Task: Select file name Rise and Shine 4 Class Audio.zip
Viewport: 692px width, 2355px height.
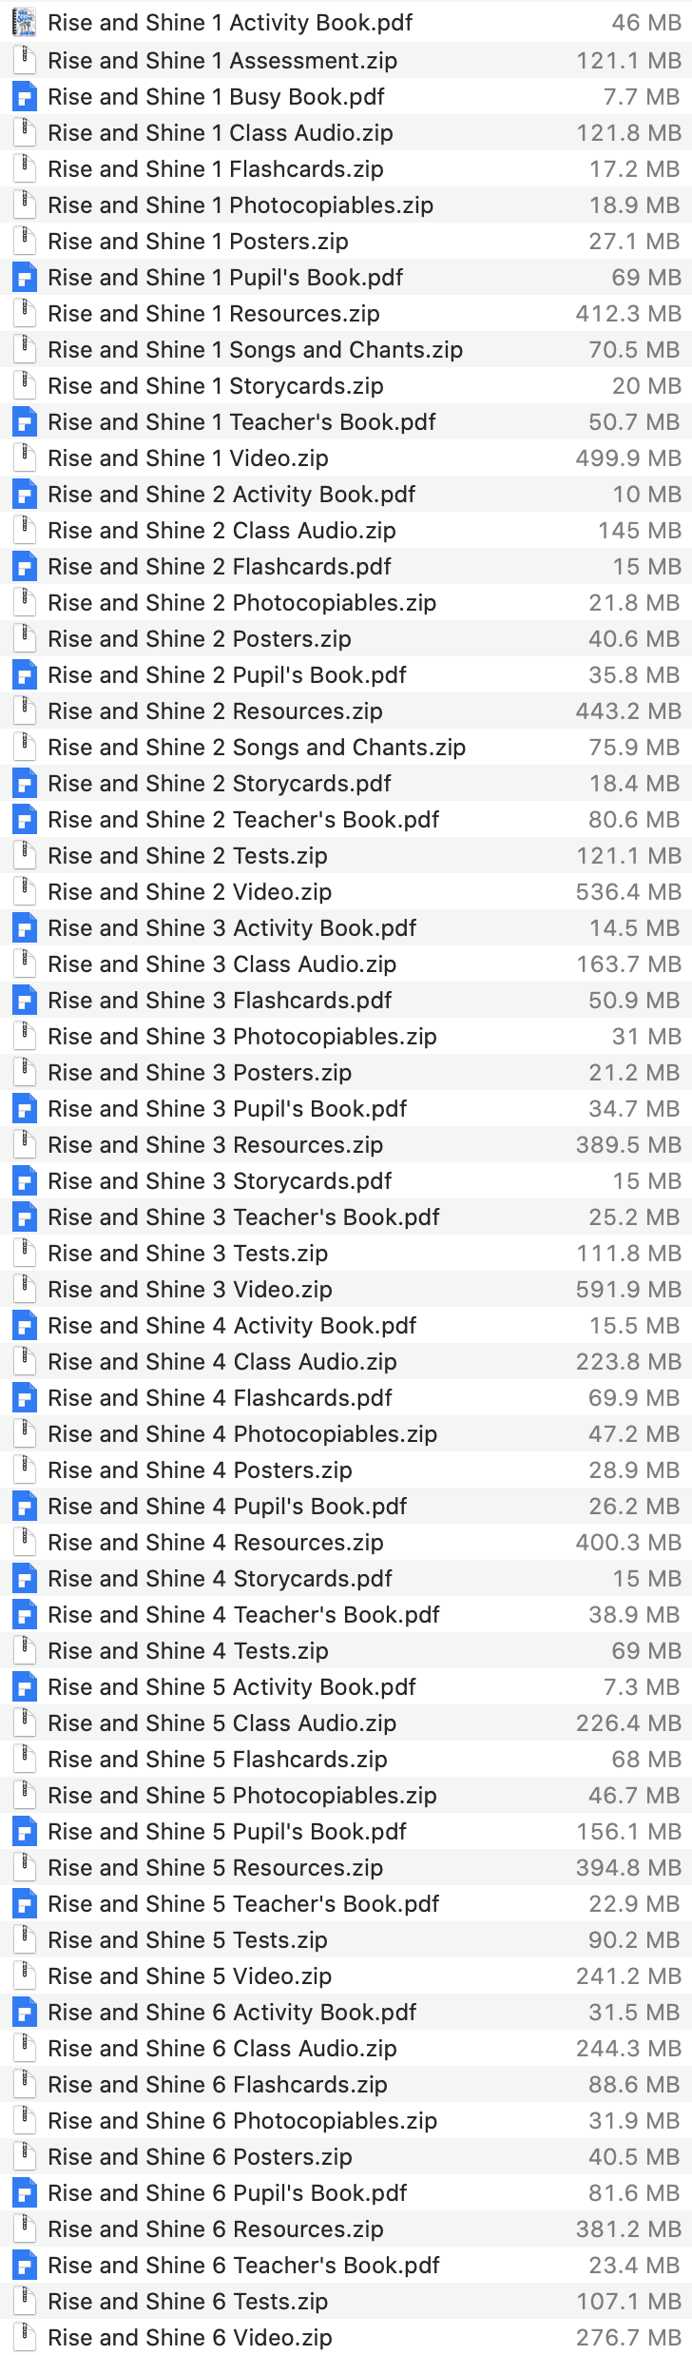Action: pos(222,1362)
